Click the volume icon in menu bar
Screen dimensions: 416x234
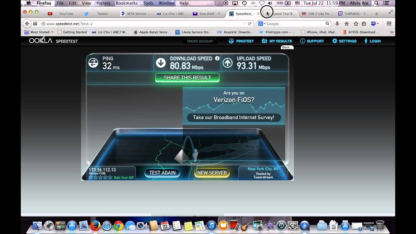point(270,3)
